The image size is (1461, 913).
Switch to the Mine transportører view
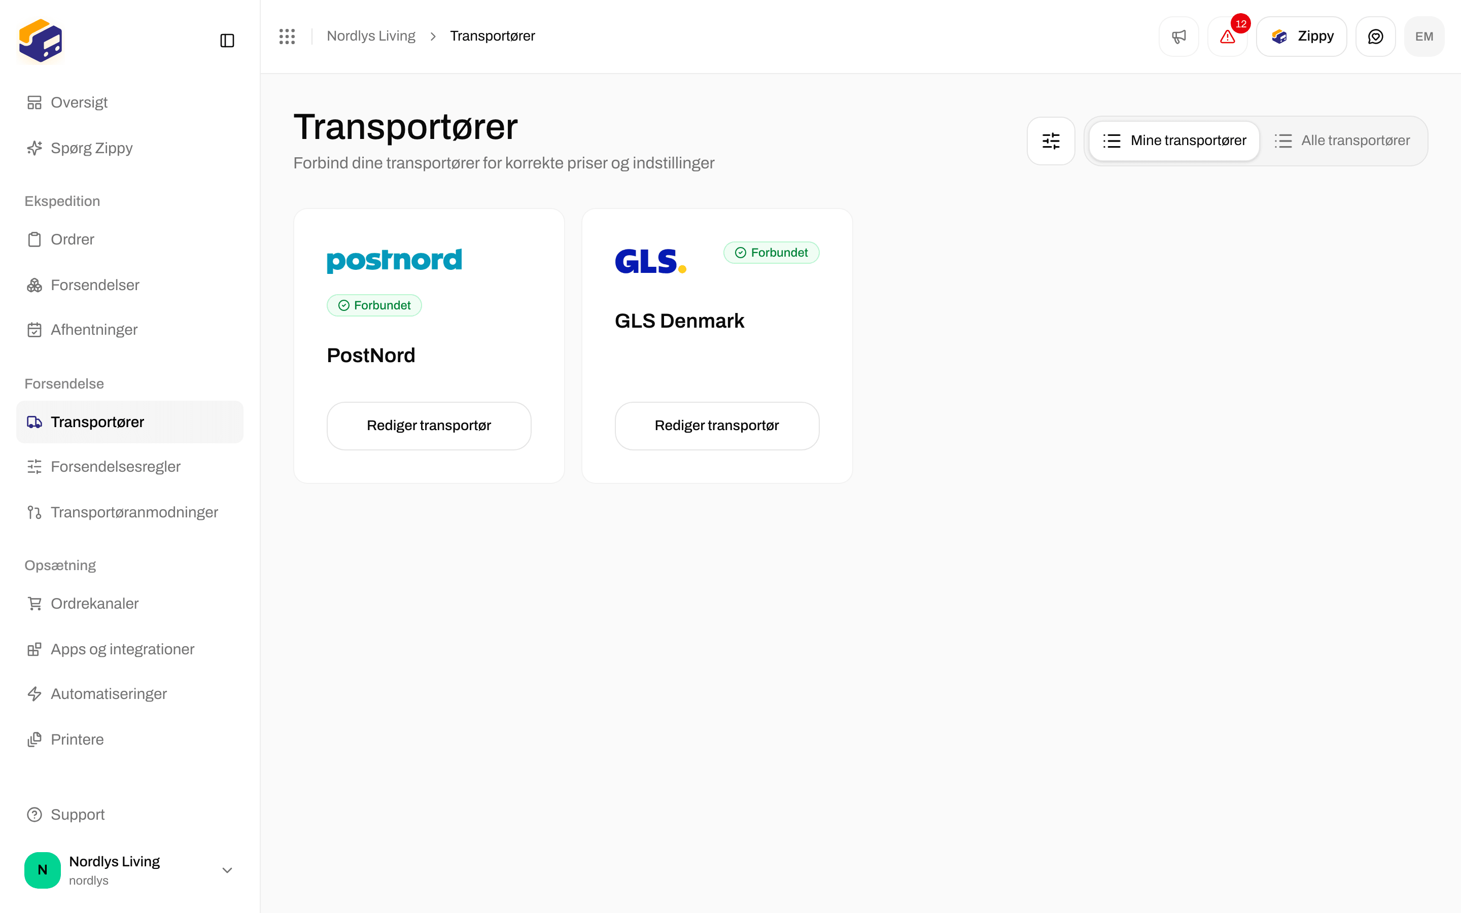tap(1174, 141)
